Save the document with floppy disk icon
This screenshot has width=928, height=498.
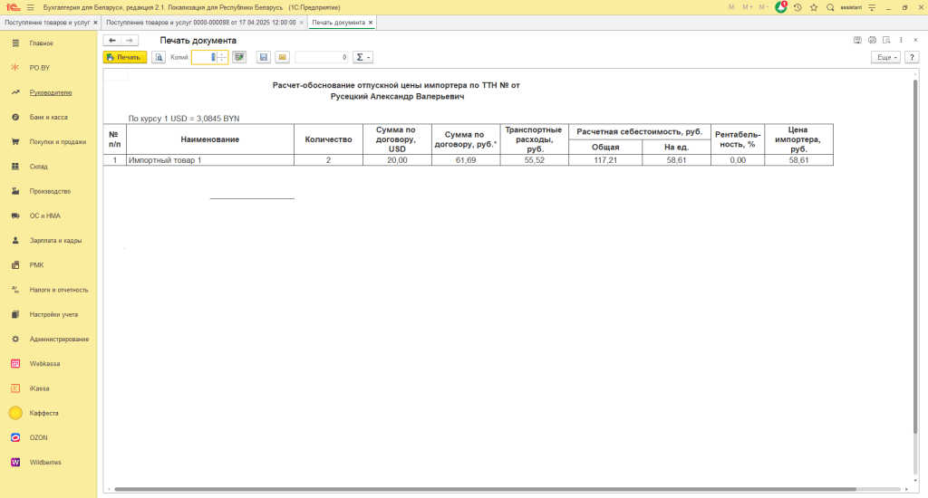264,57
